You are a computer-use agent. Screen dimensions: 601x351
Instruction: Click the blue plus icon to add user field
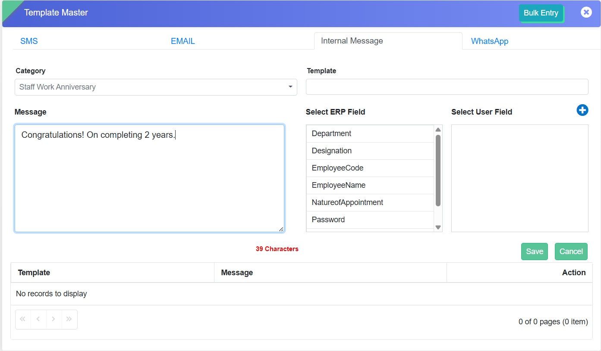point(582,110)
